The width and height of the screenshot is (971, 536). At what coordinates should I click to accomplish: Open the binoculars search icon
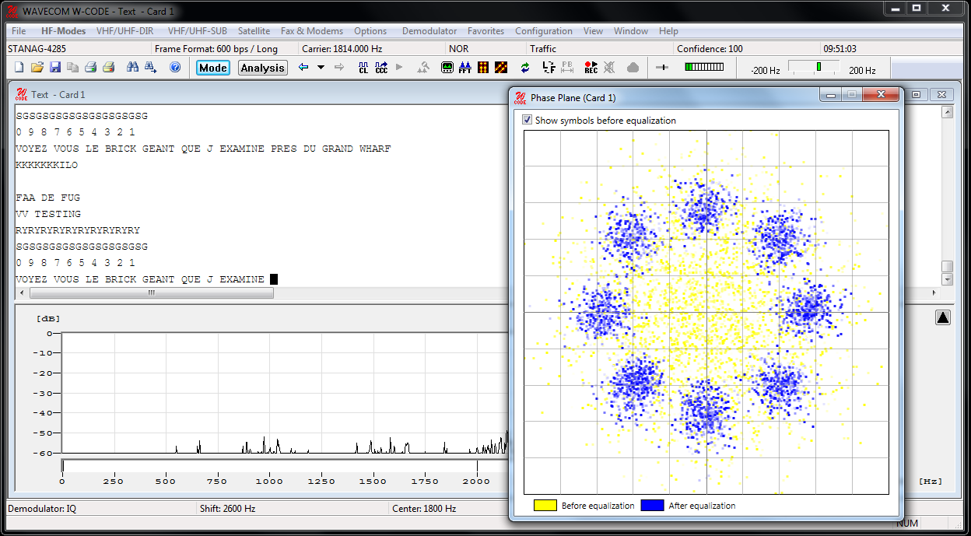[132, 68]
